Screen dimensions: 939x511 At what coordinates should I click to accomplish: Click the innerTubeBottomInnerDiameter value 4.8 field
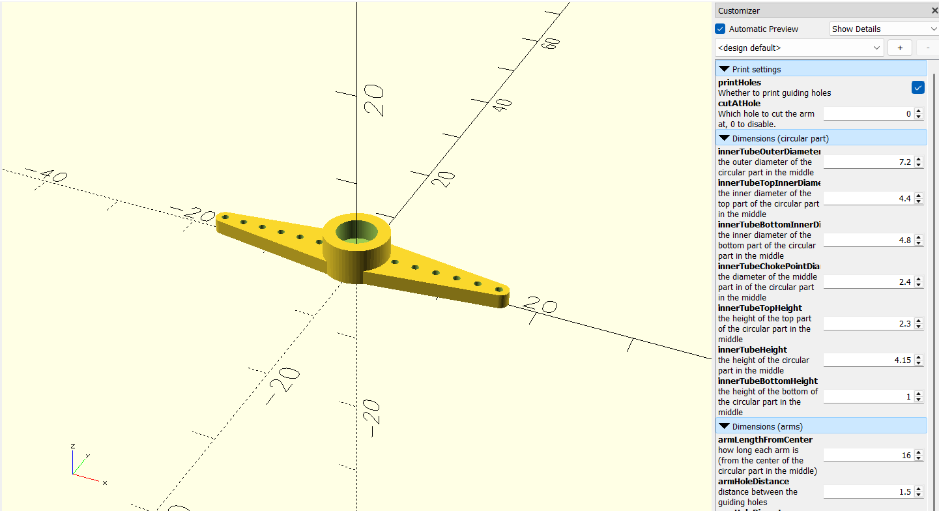[869, 240]
